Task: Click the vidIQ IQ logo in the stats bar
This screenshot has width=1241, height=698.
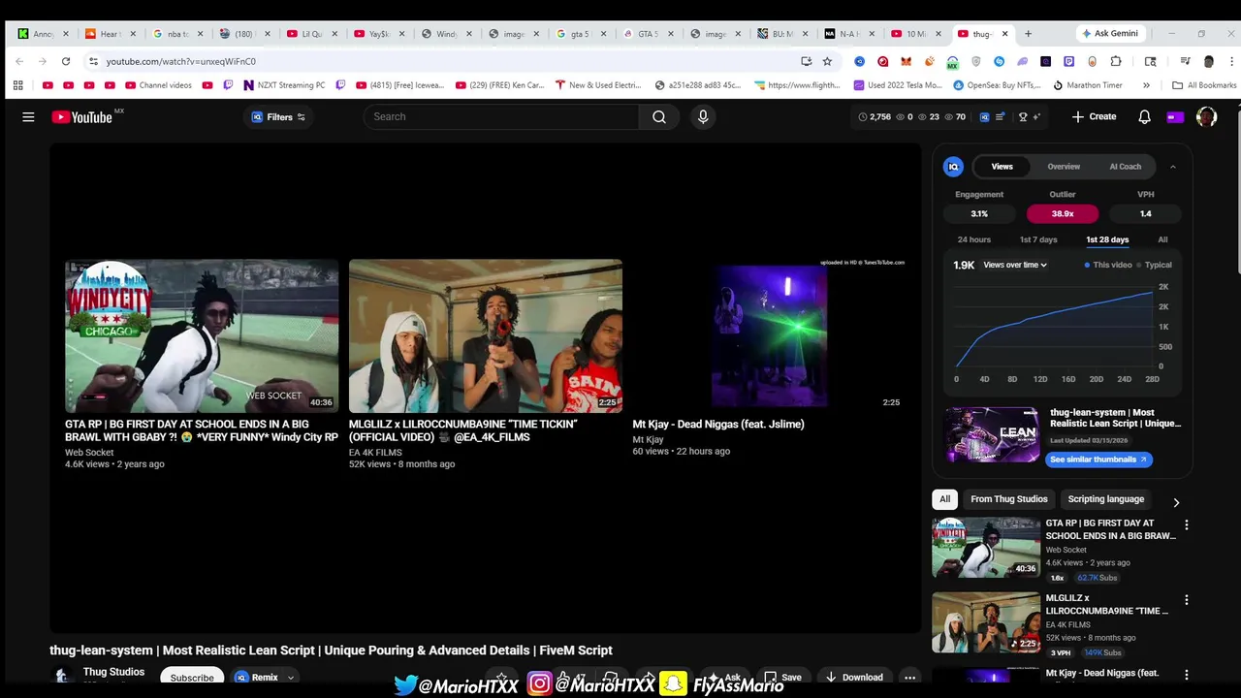Action: click(x=984, y=117)
